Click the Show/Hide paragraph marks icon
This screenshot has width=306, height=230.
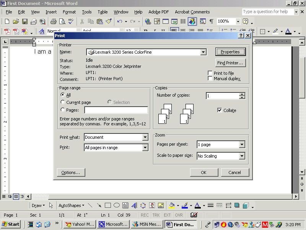pyautogui.click(x=212, y=21)
